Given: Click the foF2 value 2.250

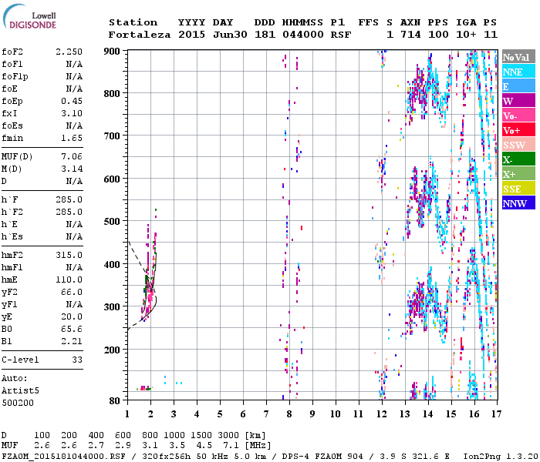Looking at the screenshot, I should point(69,52).
